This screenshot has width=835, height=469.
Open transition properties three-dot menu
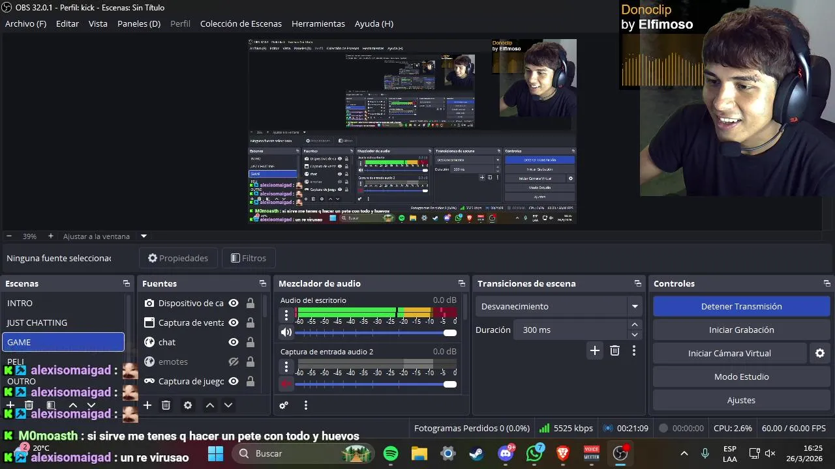[x=633, y=350]
